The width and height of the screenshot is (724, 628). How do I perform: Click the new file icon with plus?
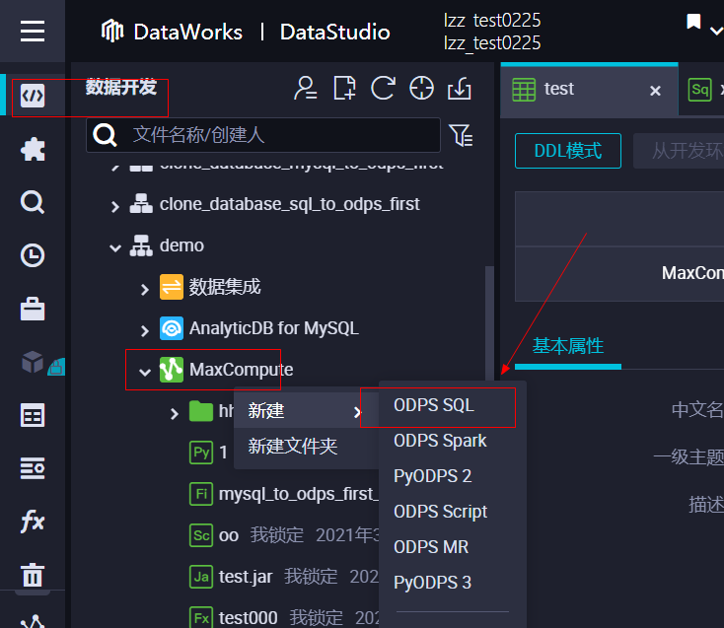(x=344, y=88)
